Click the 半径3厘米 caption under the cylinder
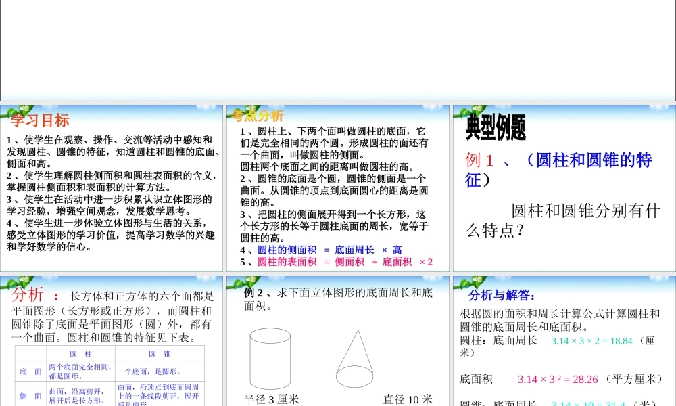676x406 pixels. coord(272,399)
